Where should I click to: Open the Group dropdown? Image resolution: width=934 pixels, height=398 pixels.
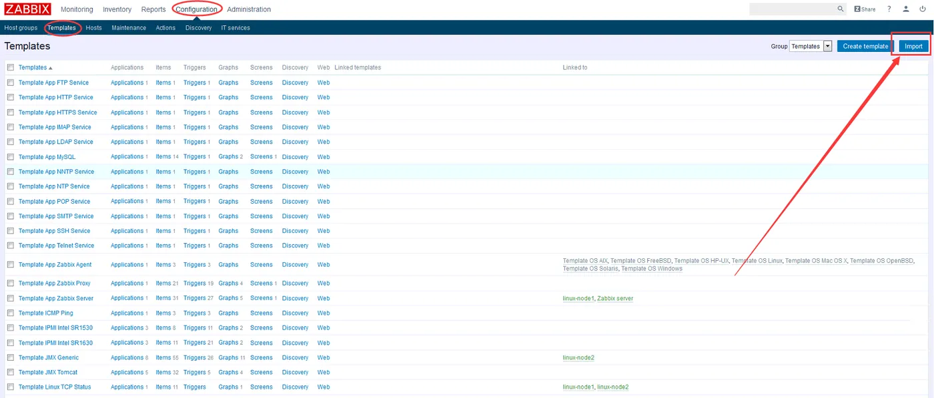pyautogui.click(x=811, y=46)
